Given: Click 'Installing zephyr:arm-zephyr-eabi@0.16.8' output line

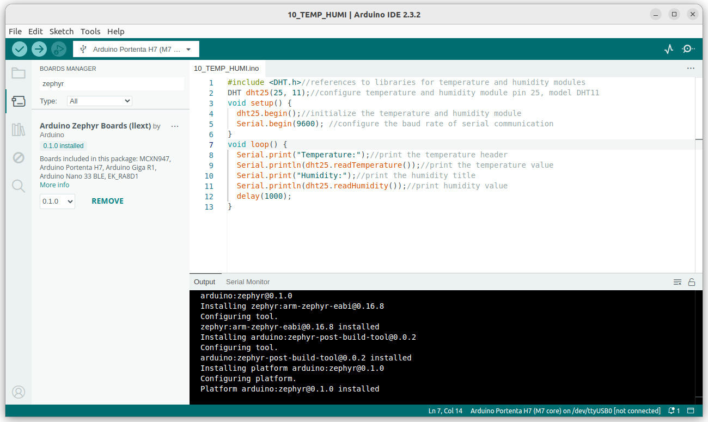Looking at the screenshot, I should pyautogui.click(x=292, y=307).
